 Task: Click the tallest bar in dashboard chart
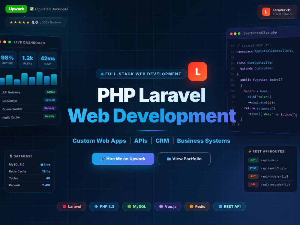39,78
